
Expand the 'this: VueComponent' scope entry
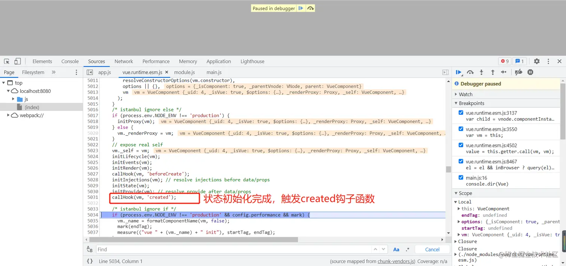459,209
